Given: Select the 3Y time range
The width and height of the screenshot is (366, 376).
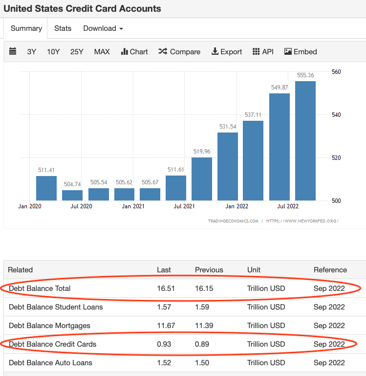Looking at the screenshot, I should (x=32, y=51).
